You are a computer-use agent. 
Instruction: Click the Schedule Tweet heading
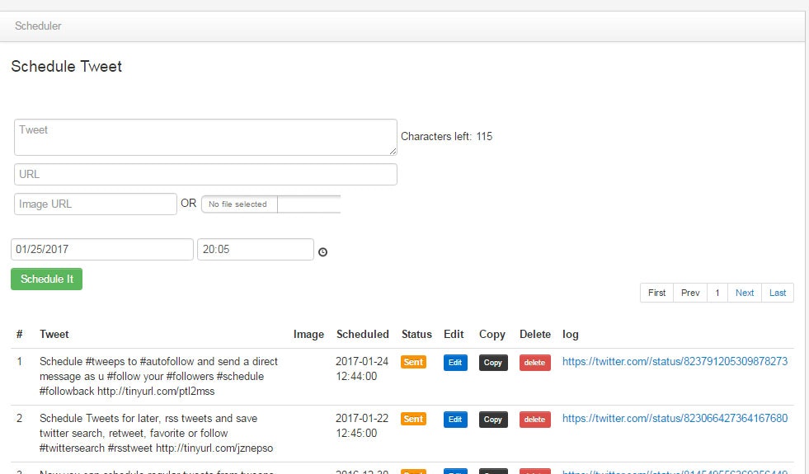67,67
